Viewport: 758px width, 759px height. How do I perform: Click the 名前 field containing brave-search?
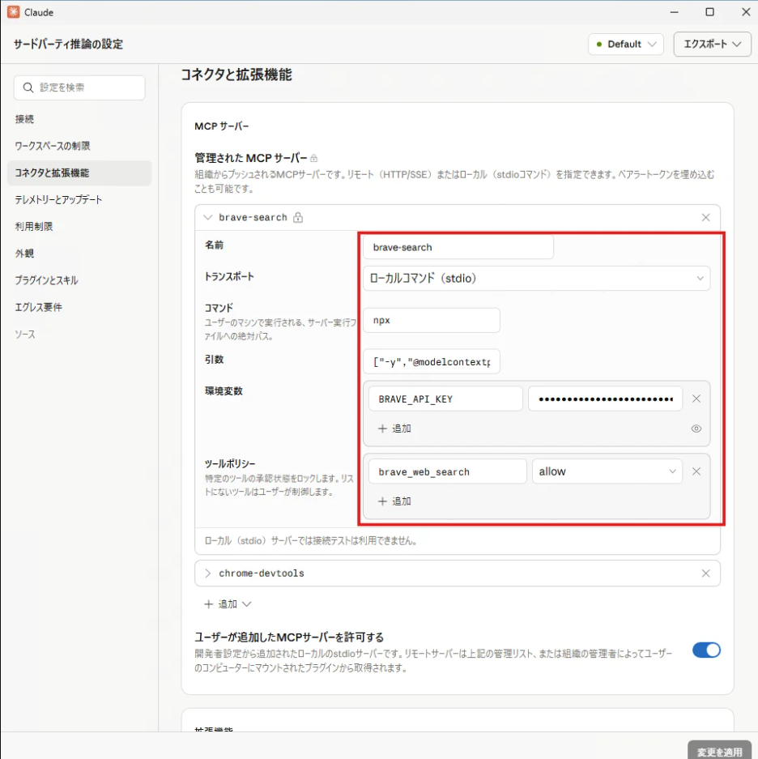pyautogui.click(x=458, y=247)
